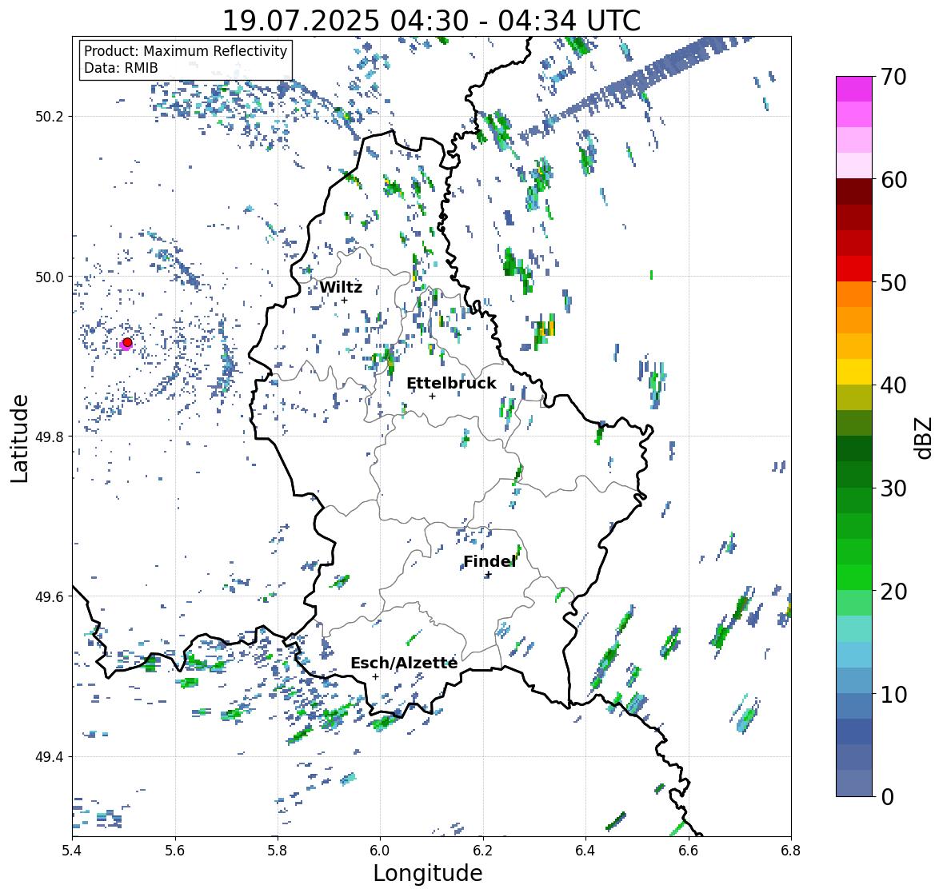Screen dimensions: 943x893
Task: Click the 6.6 longitude tick label
Action: tap(688, 850)
